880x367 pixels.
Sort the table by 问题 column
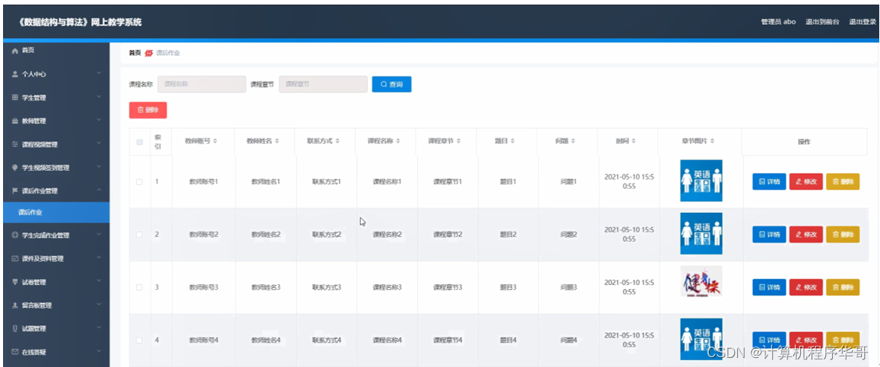click(573, 142)
